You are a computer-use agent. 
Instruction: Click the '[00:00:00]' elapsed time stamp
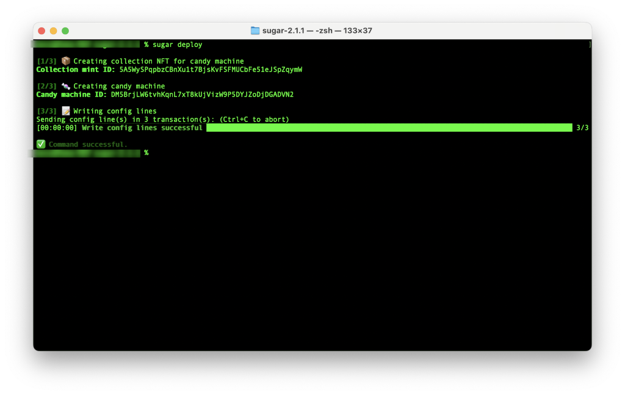[57, 128]
